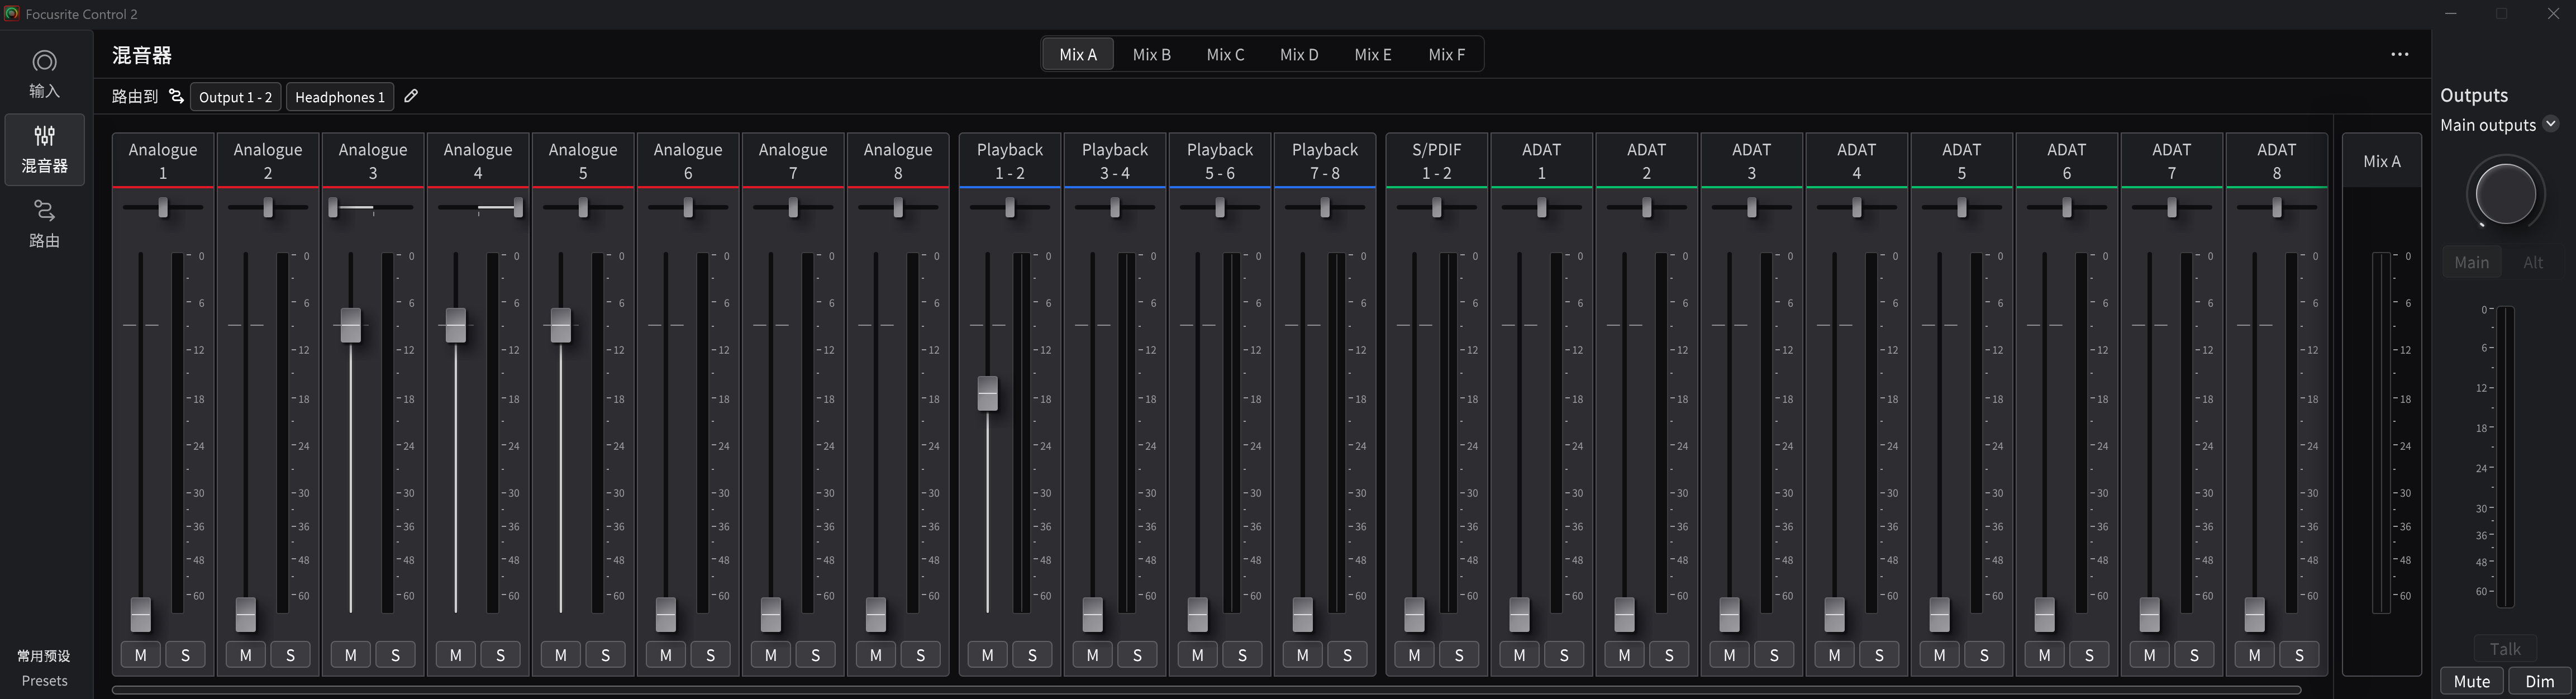Switch to the Mix A tab

1078,54
